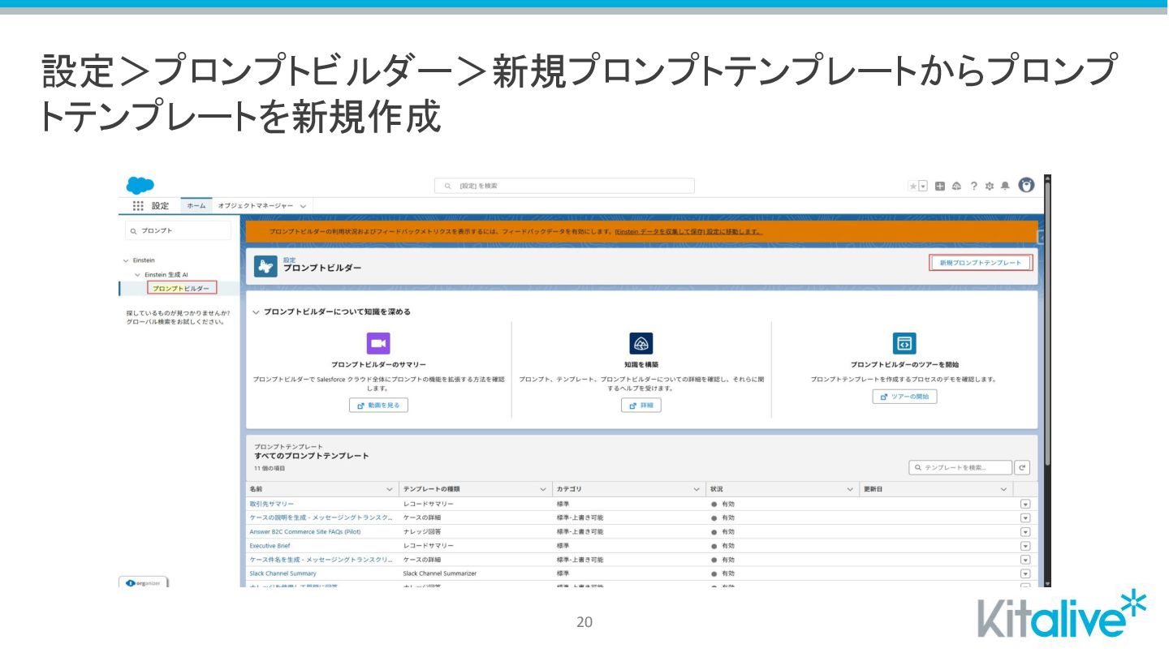The height and width of the screenshot is (657, 1169).
Task: Click the 動画を見る button
Action: [x=378, y=405]
